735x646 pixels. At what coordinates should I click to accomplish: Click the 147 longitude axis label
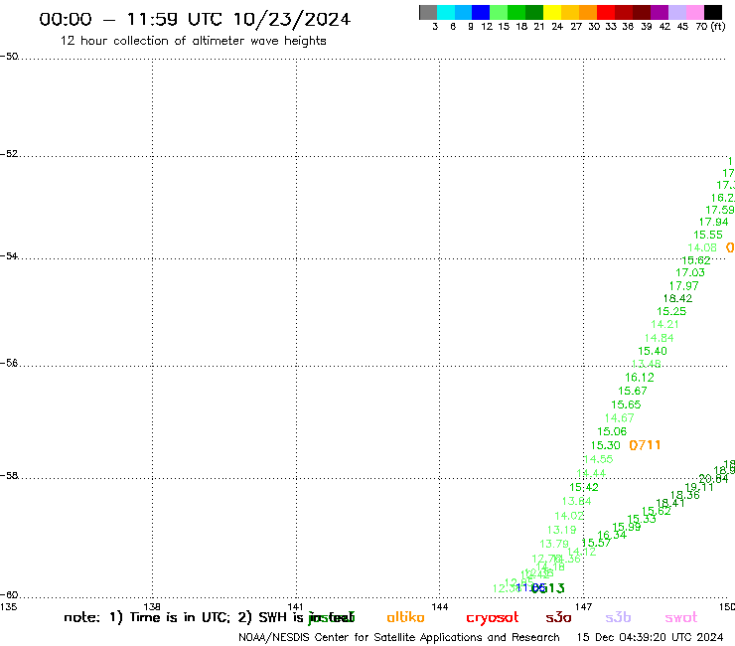[583, 607]
